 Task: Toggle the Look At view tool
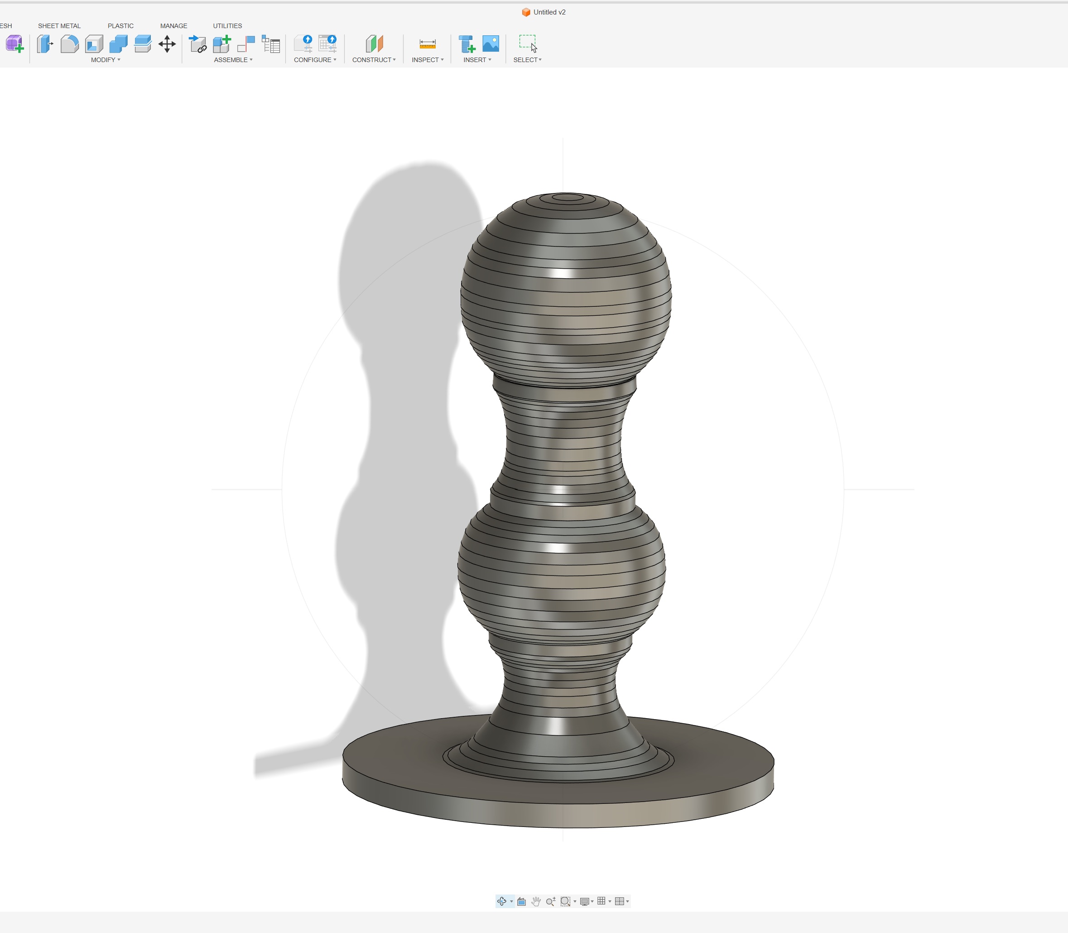(521, 901)
